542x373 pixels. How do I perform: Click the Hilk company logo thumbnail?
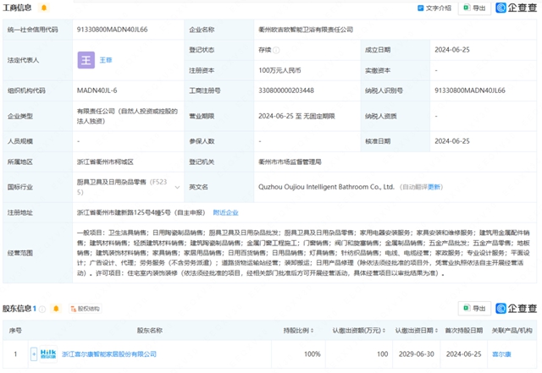(x=48, y=354)
